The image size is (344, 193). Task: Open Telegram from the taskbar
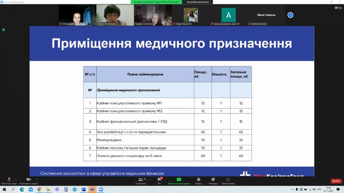click(74, 190)
